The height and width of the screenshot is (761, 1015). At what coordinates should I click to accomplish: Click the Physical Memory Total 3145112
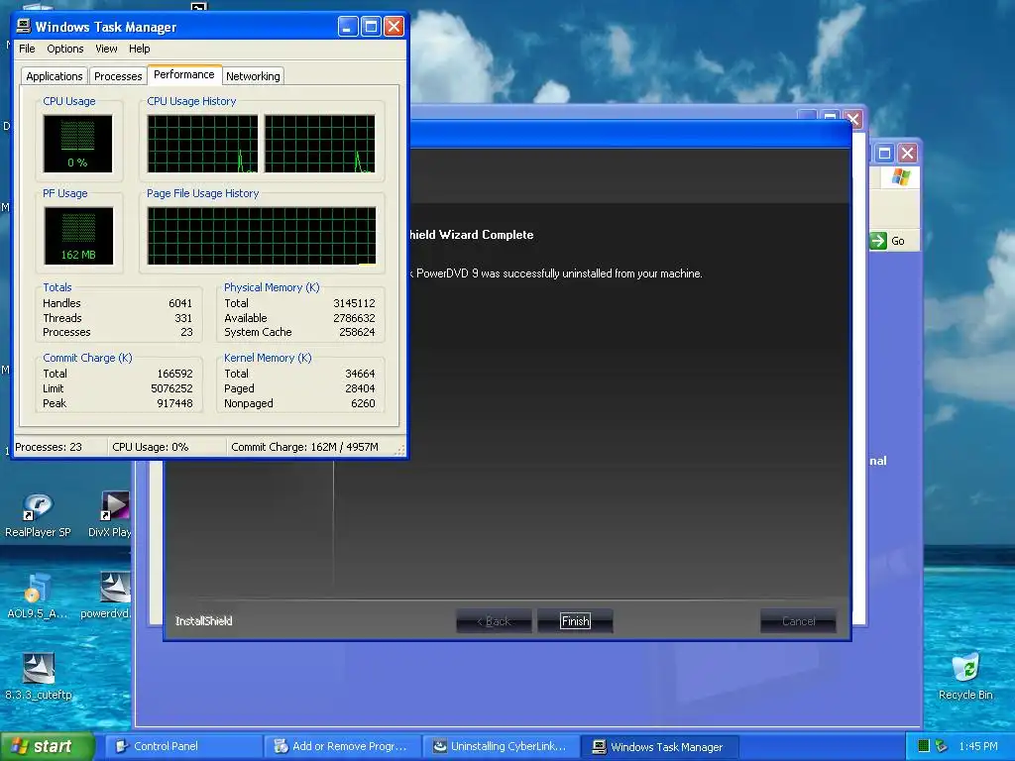click(x=354, y=303)
